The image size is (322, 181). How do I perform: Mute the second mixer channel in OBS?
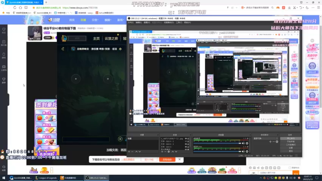tap(244, 152)
